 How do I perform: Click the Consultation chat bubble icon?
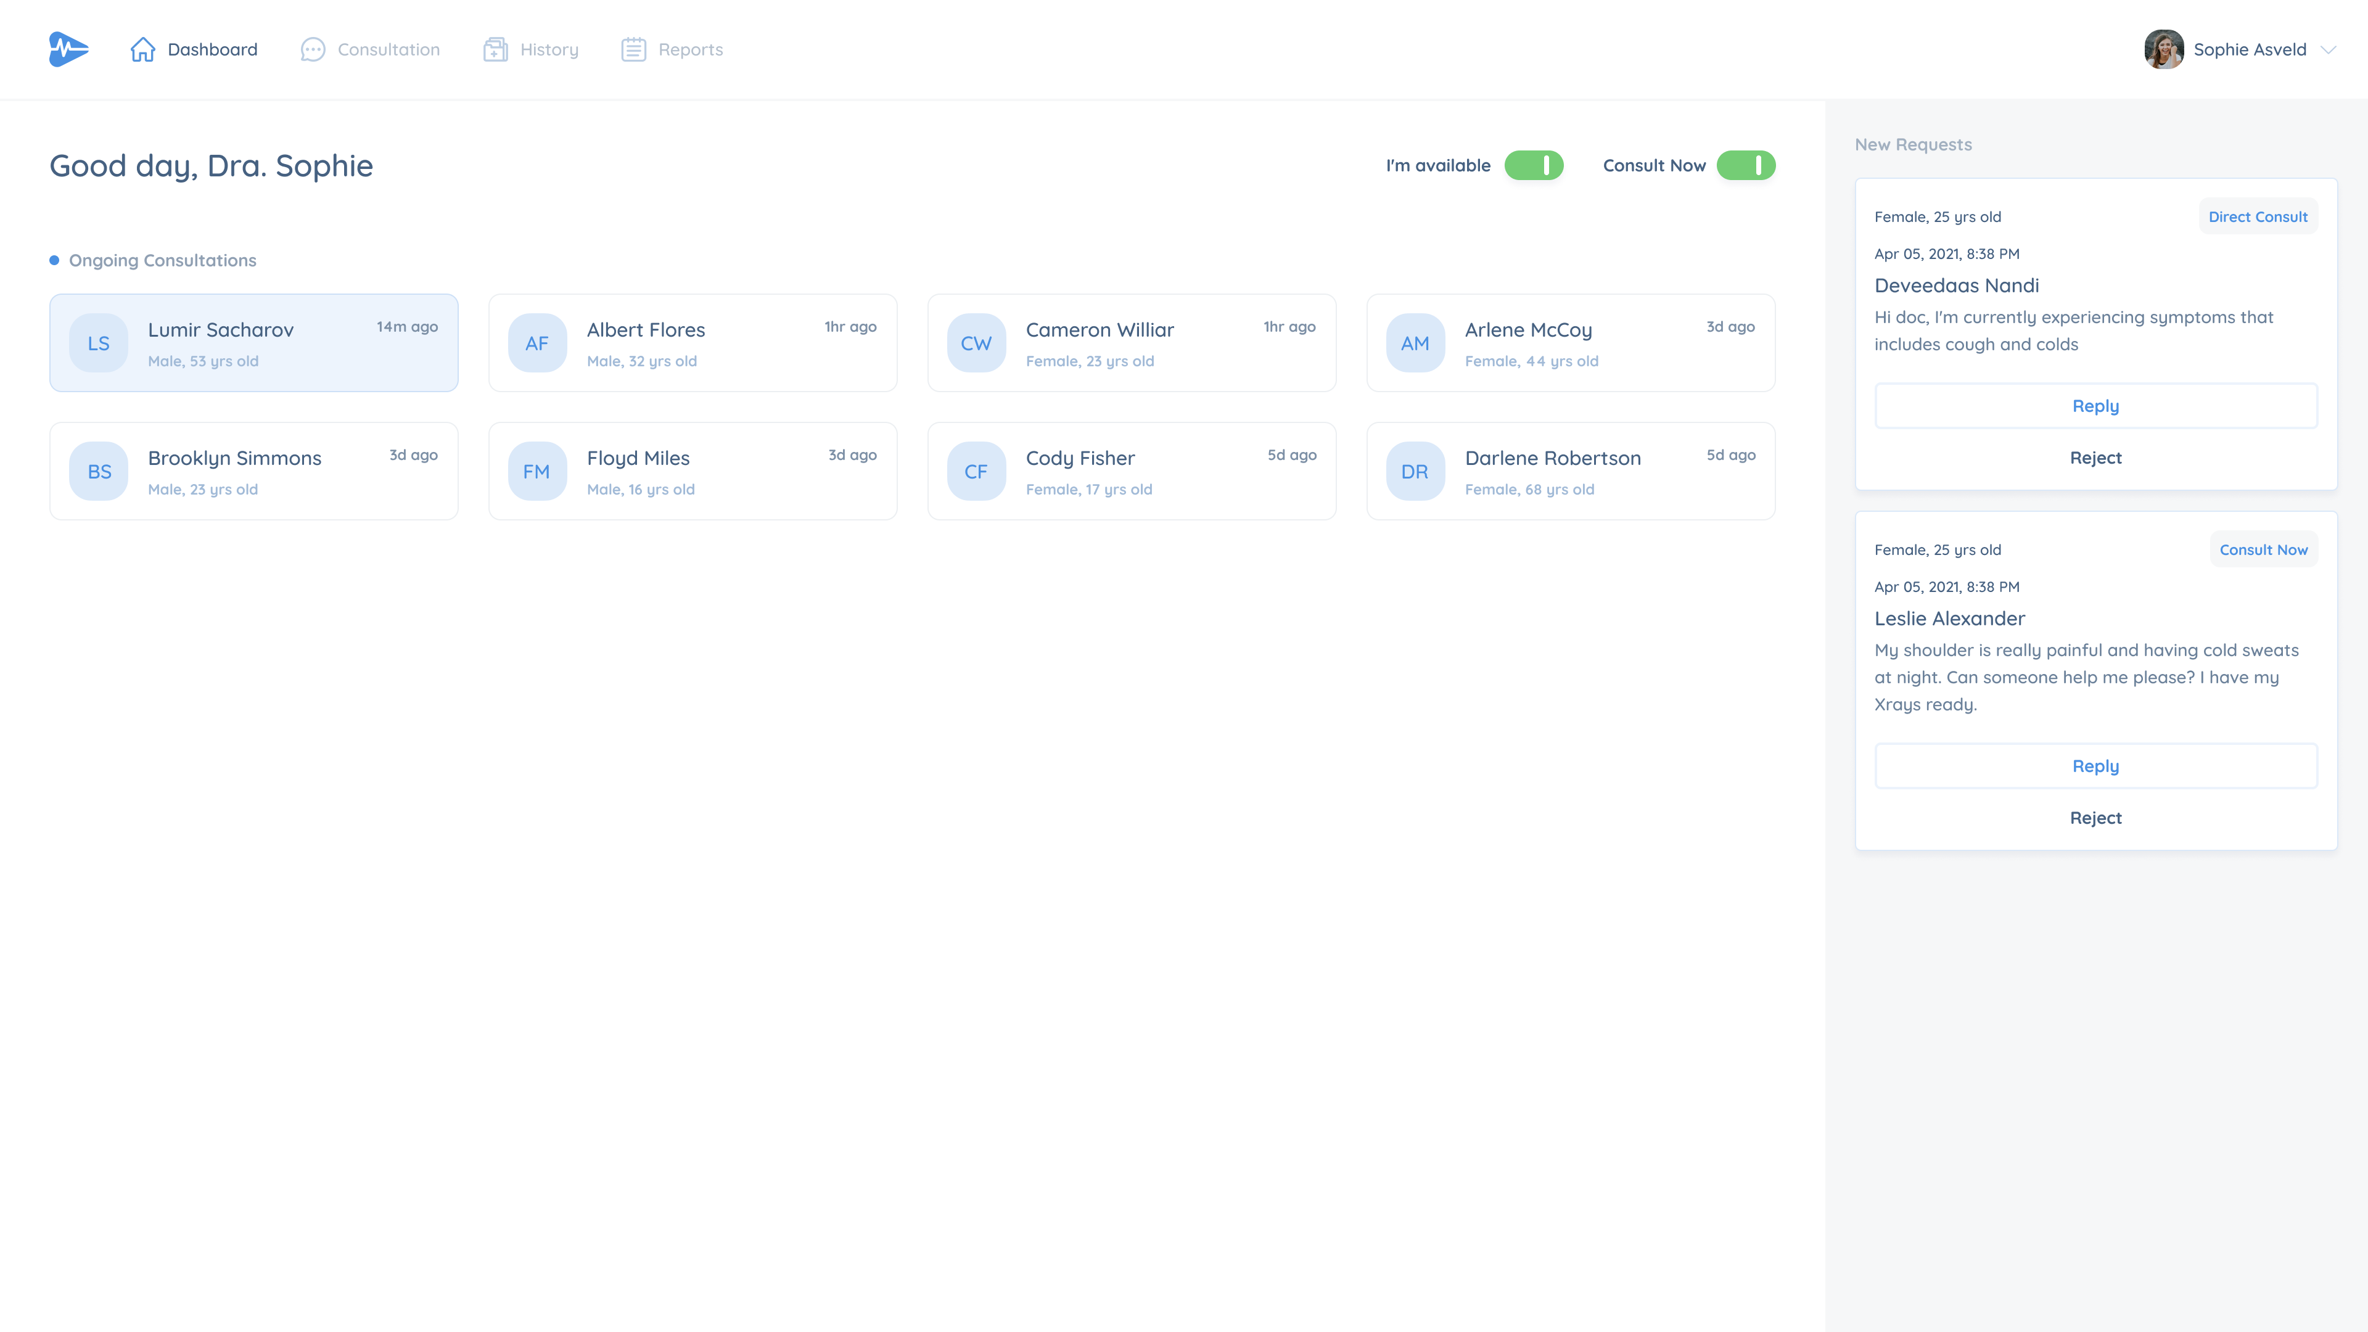pyautogui.click(x=313, y=49)
